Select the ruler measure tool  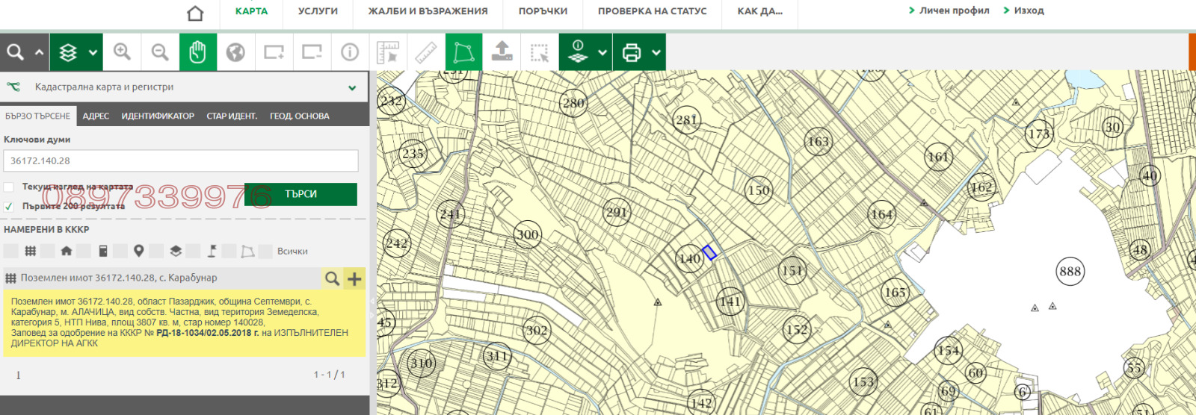pos(425,52)
